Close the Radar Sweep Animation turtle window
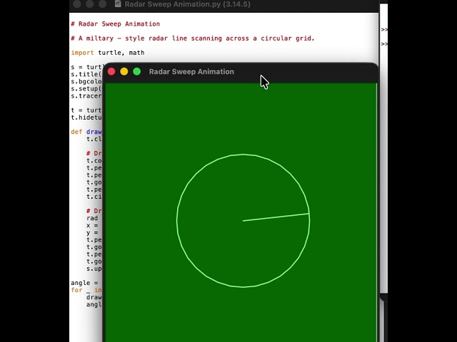 pyautogui.click(x=111, y=71)
